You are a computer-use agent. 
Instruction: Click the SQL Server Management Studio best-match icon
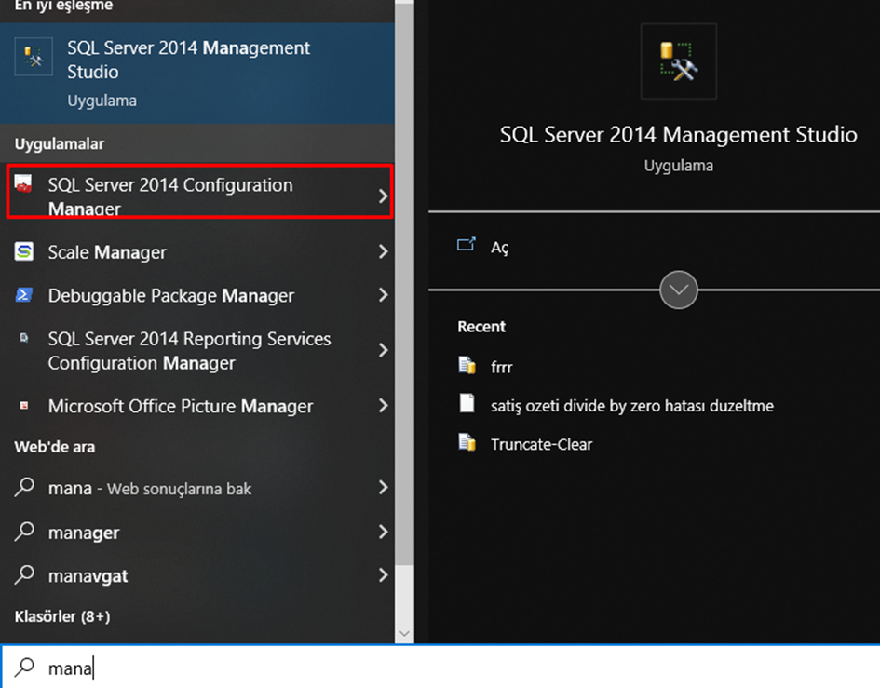point(34,56)
